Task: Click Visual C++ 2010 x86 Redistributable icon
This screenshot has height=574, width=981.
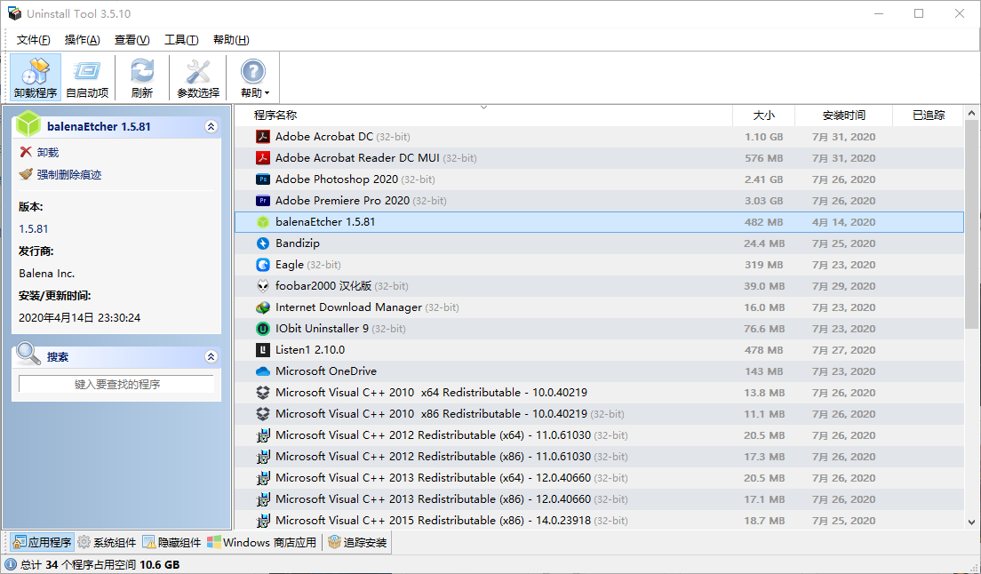Action: [x=263, y=414]
